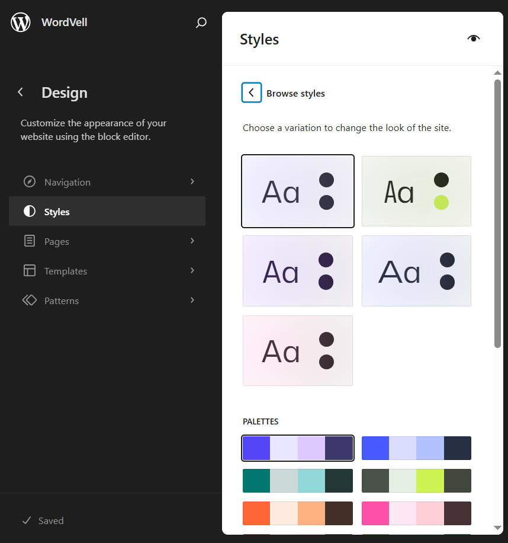The image size is (508, 543).
Task: Click the Styles half-circle icon
Action: [x=30, y=212]
